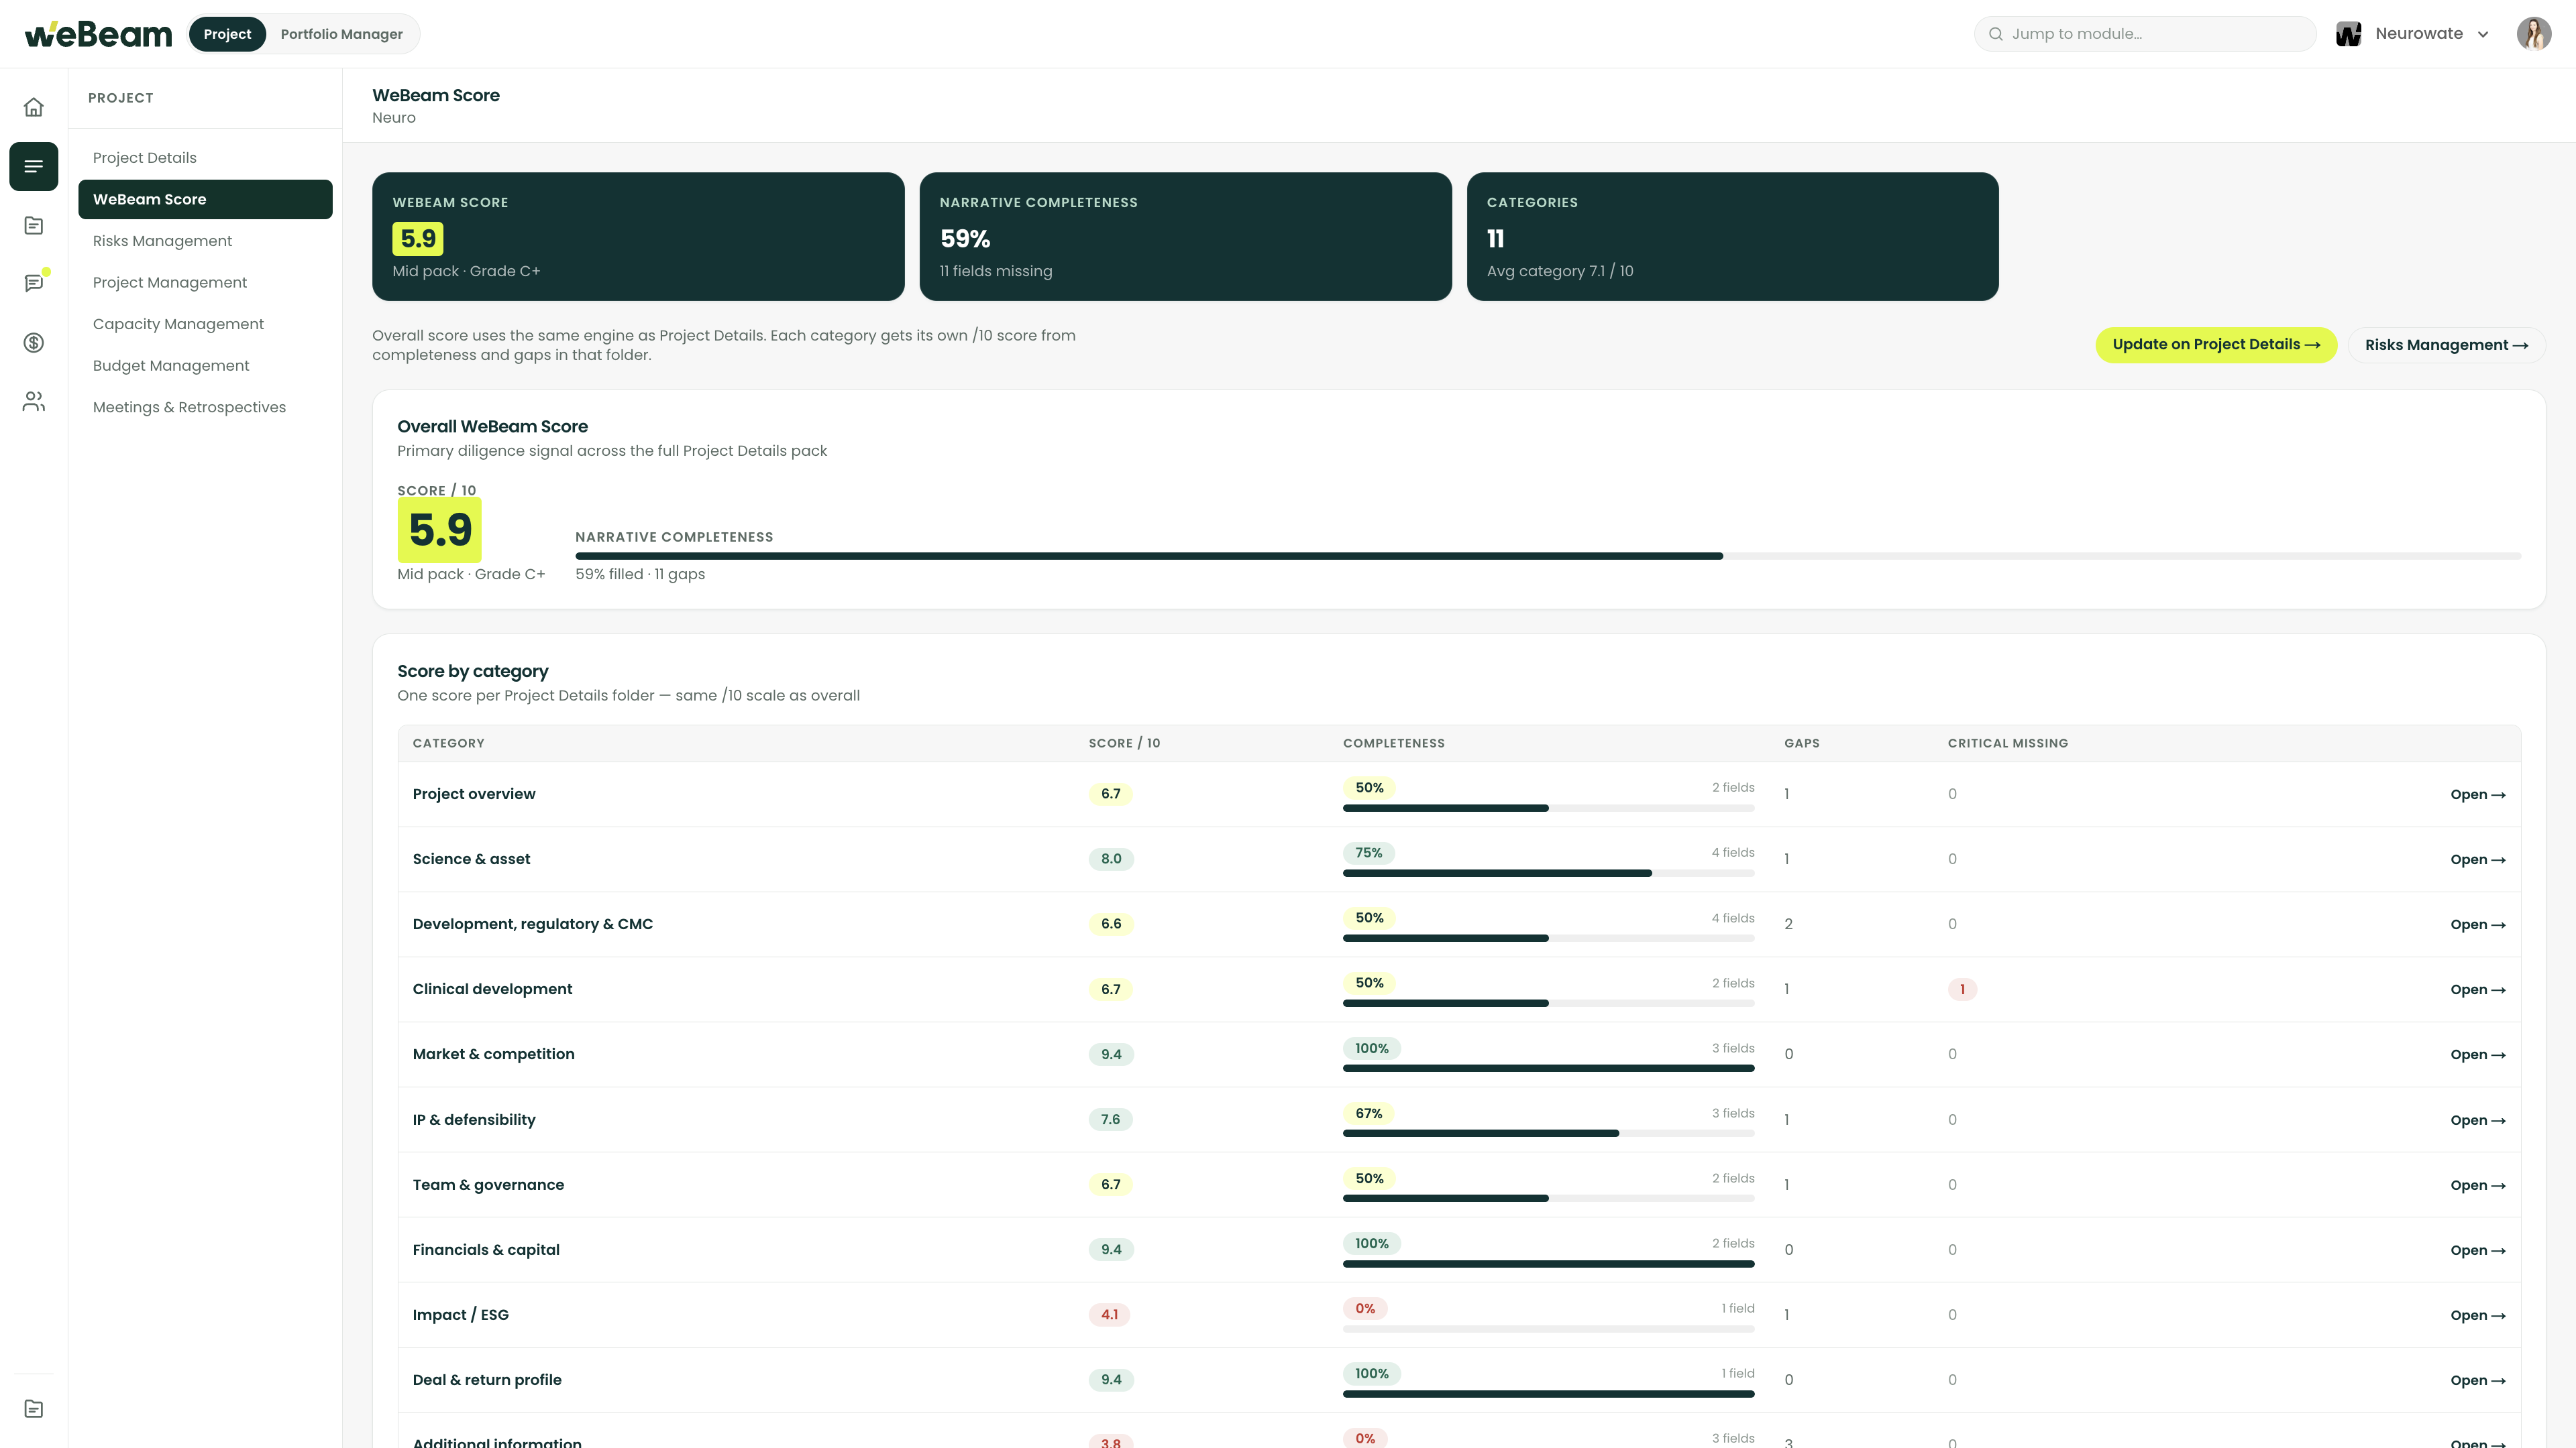Screen dimensions: 2576x1448
Task: Click the Neurowate workspace logo icon
Action: pyautogui.click(x=2349, y=34)
